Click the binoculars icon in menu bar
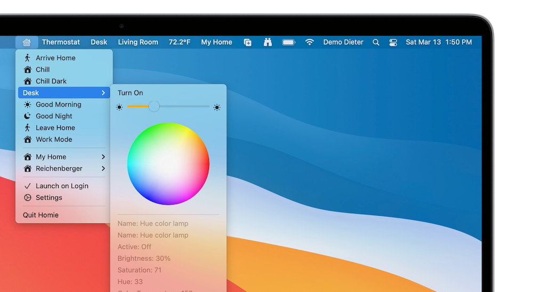This screenshot has width=533, height=292. click(268, 42)
